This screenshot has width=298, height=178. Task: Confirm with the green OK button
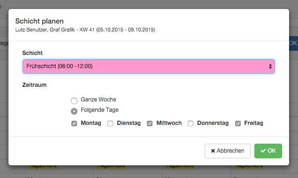(x=268, y=151)
